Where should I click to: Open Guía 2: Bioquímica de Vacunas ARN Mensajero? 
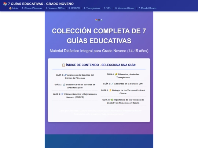pyautogui.click(x=75, y=86)
